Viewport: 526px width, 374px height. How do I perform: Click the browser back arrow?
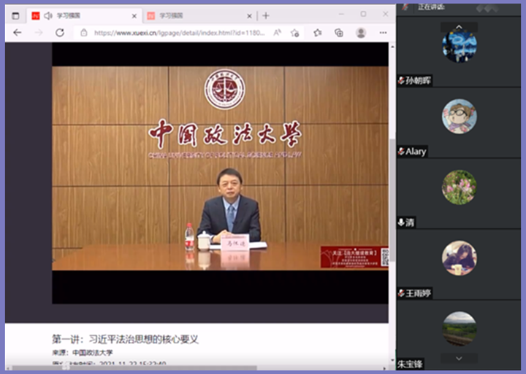coord(18,33)
